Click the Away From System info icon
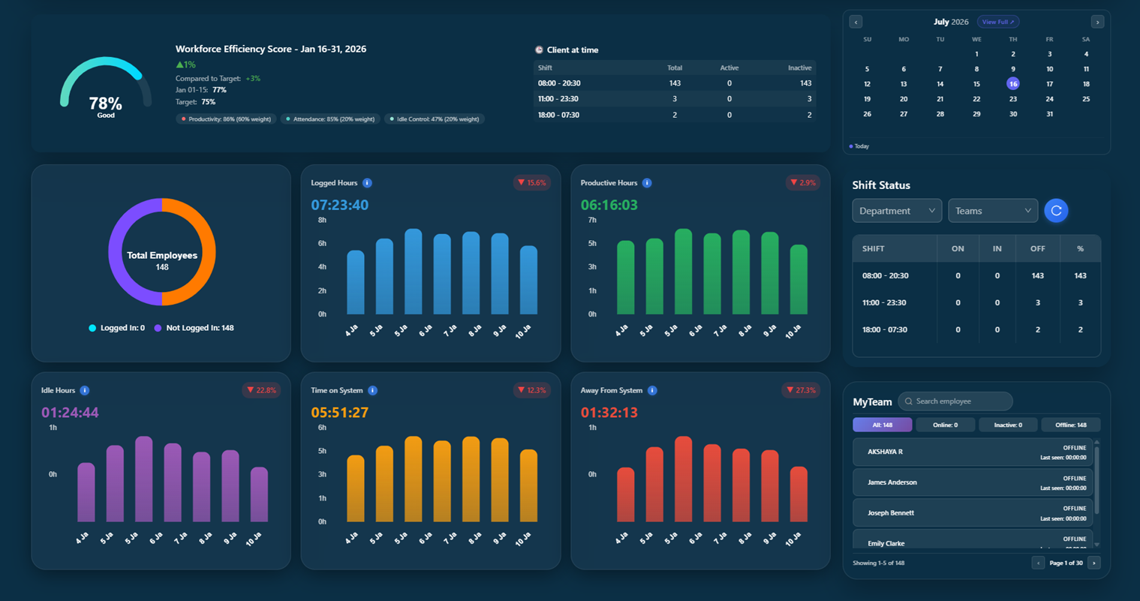The image size is (1140, 601). 652,390
